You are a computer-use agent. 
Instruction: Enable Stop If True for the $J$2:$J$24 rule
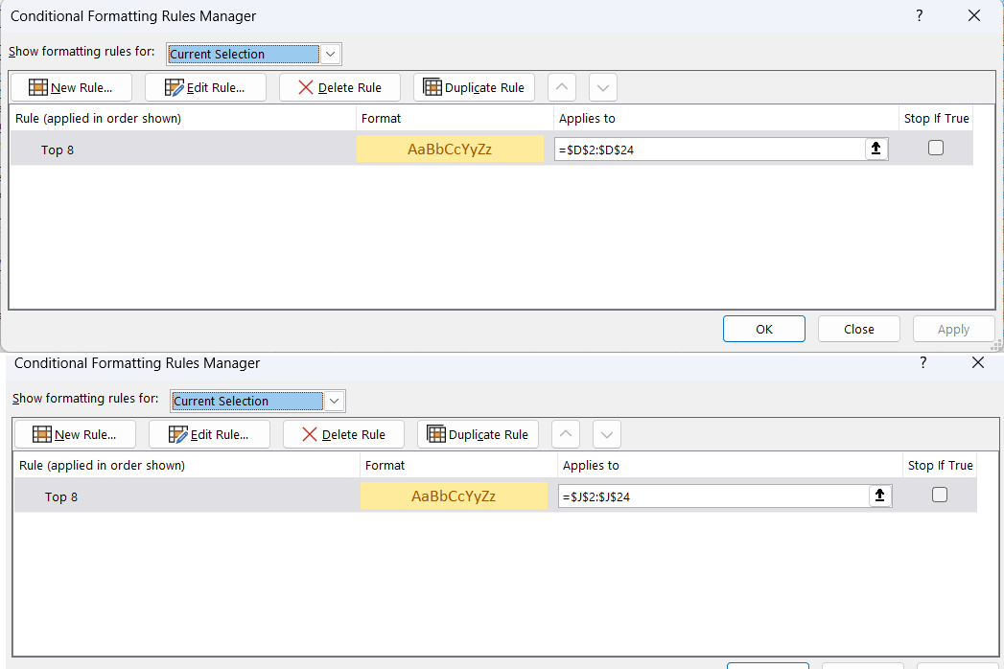[940, 495]
